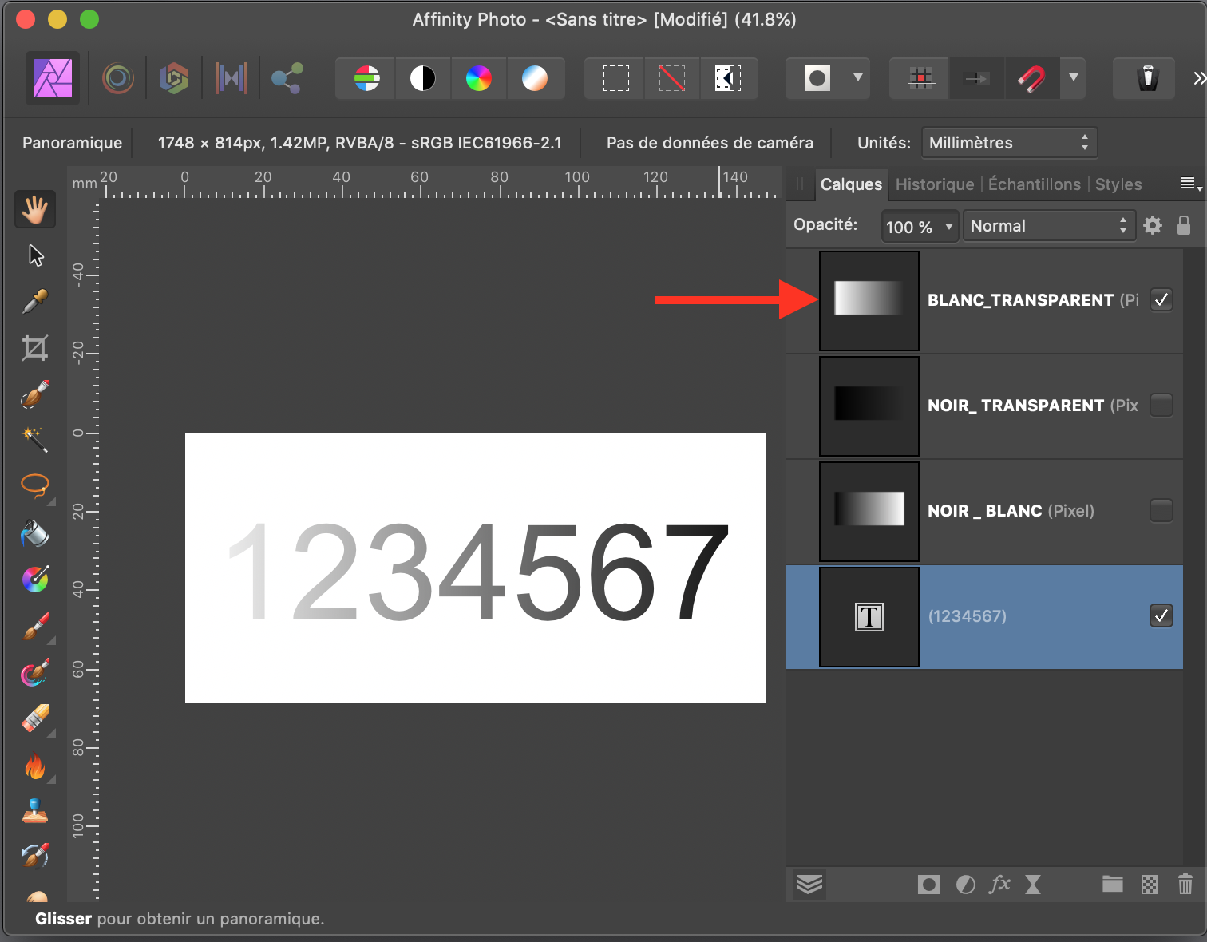Select the Crop tool
1207x942 pixels.
(x=35, y=347)
